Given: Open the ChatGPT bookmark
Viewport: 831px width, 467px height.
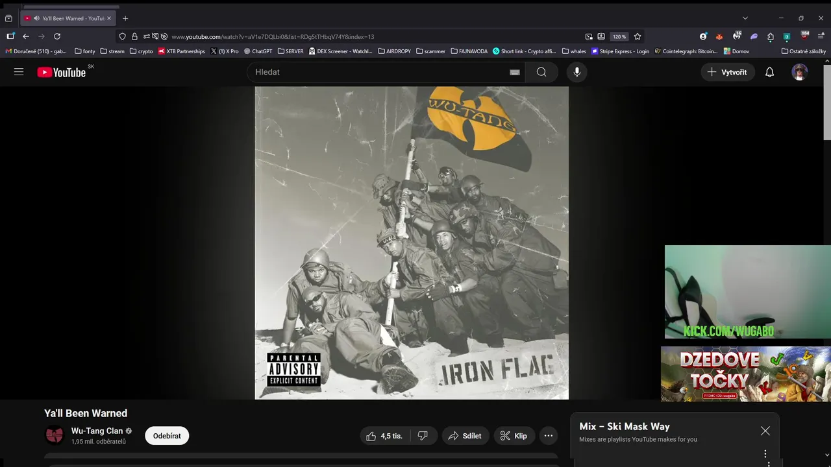Looking at the screenshot, I should coord(258,51).
